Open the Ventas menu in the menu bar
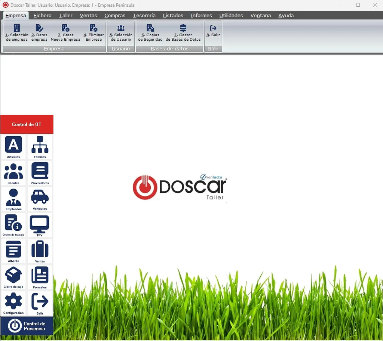 tap(88, 15)
